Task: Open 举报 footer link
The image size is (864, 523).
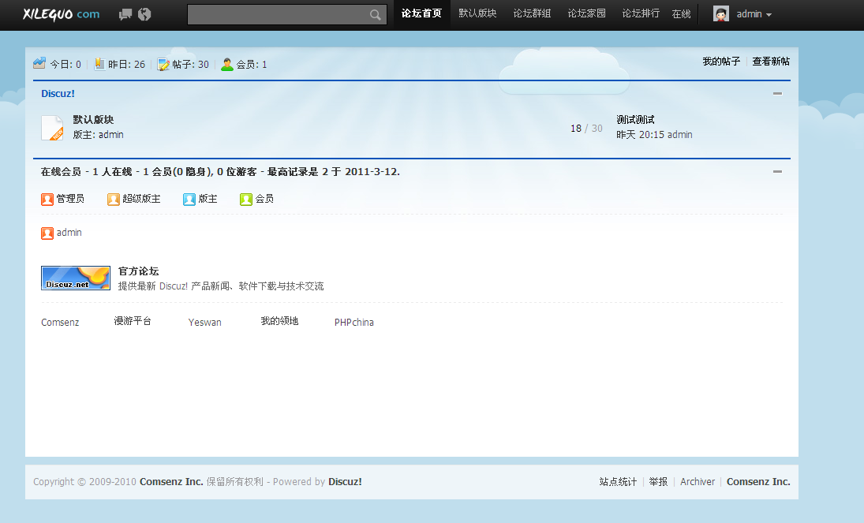Action: click(x=658, y=482)
